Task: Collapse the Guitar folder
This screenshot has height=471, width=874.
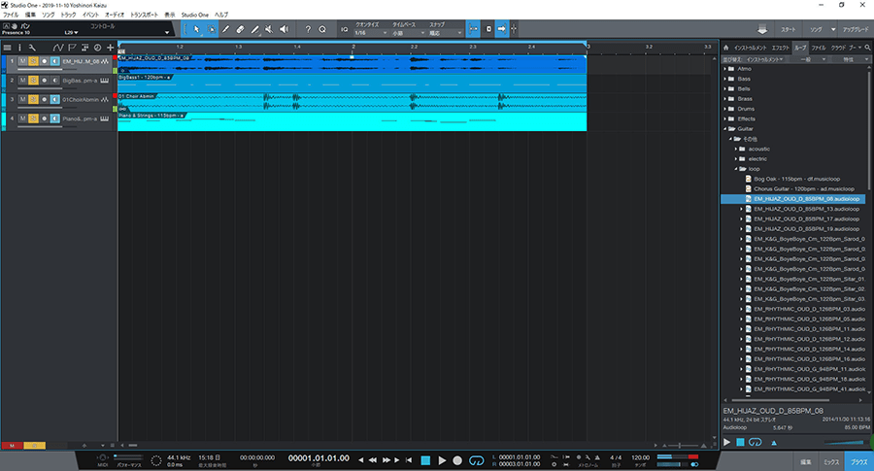Action: click(726, 128)
